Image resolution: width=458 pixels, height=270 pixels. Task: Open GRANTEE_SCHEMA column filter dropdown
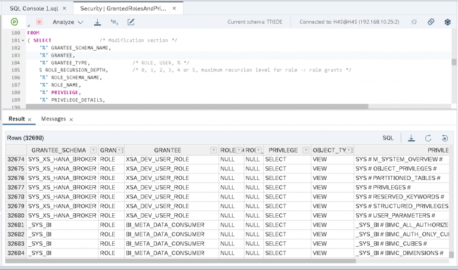92,150
